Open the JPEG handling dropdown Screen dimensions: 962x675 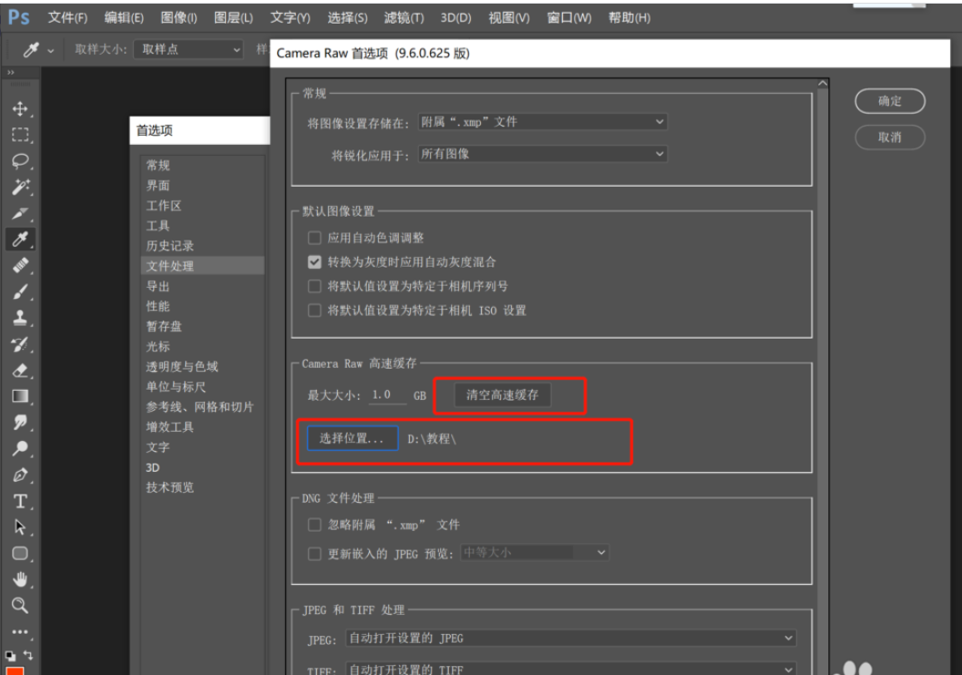(x=571, y=639)
